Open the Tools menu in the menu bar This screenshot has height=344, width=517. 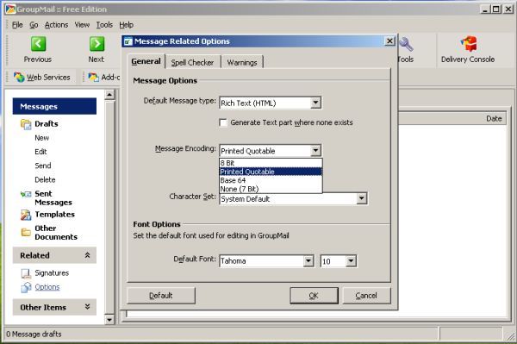click(x=104, y=25)
